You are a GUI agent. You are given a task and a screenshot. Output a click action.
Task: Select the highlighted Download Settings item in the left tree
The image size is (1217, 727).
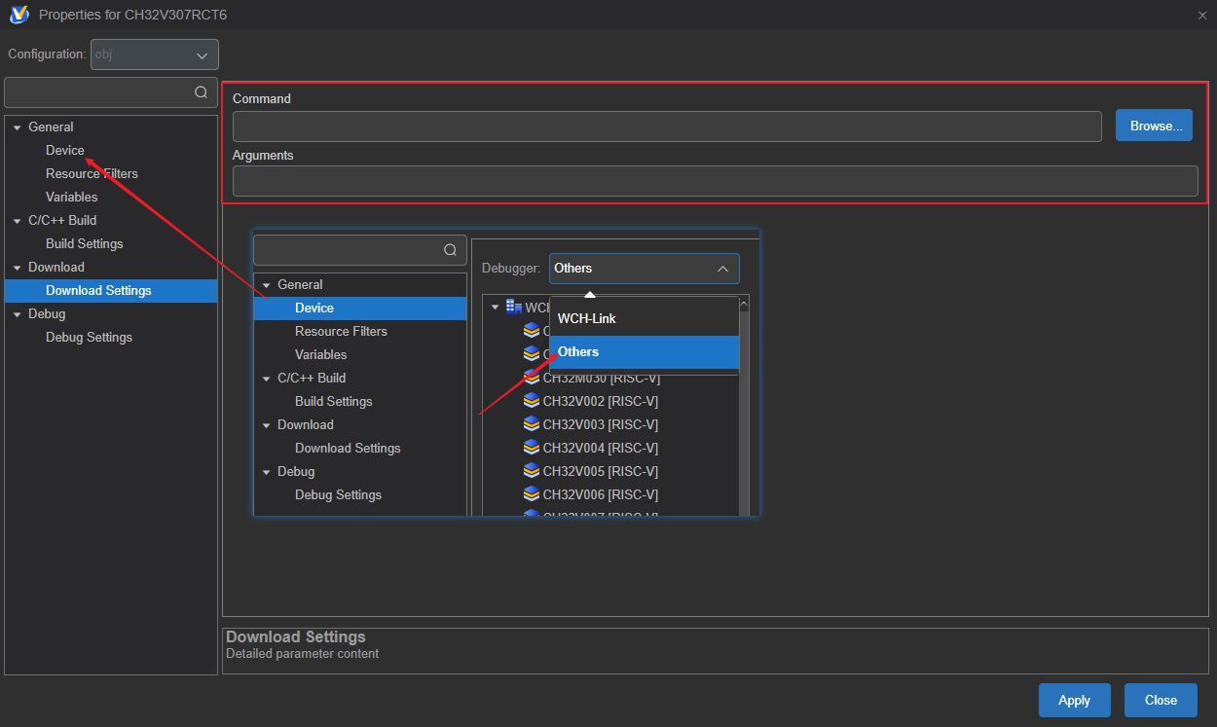pyautogui.click(x=111, y=290)
